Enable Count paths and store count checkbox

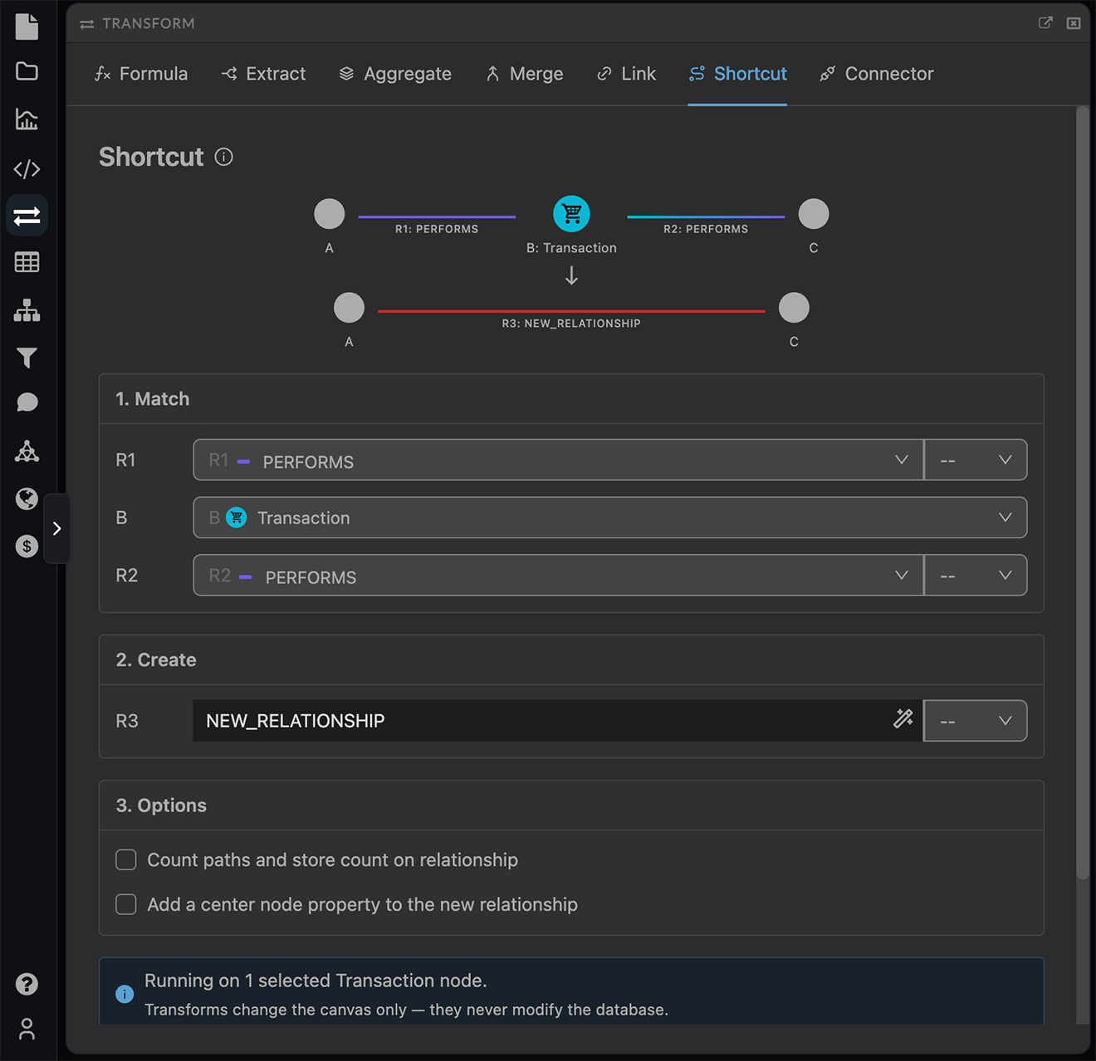pyautogui.click(x=126, y=860)
